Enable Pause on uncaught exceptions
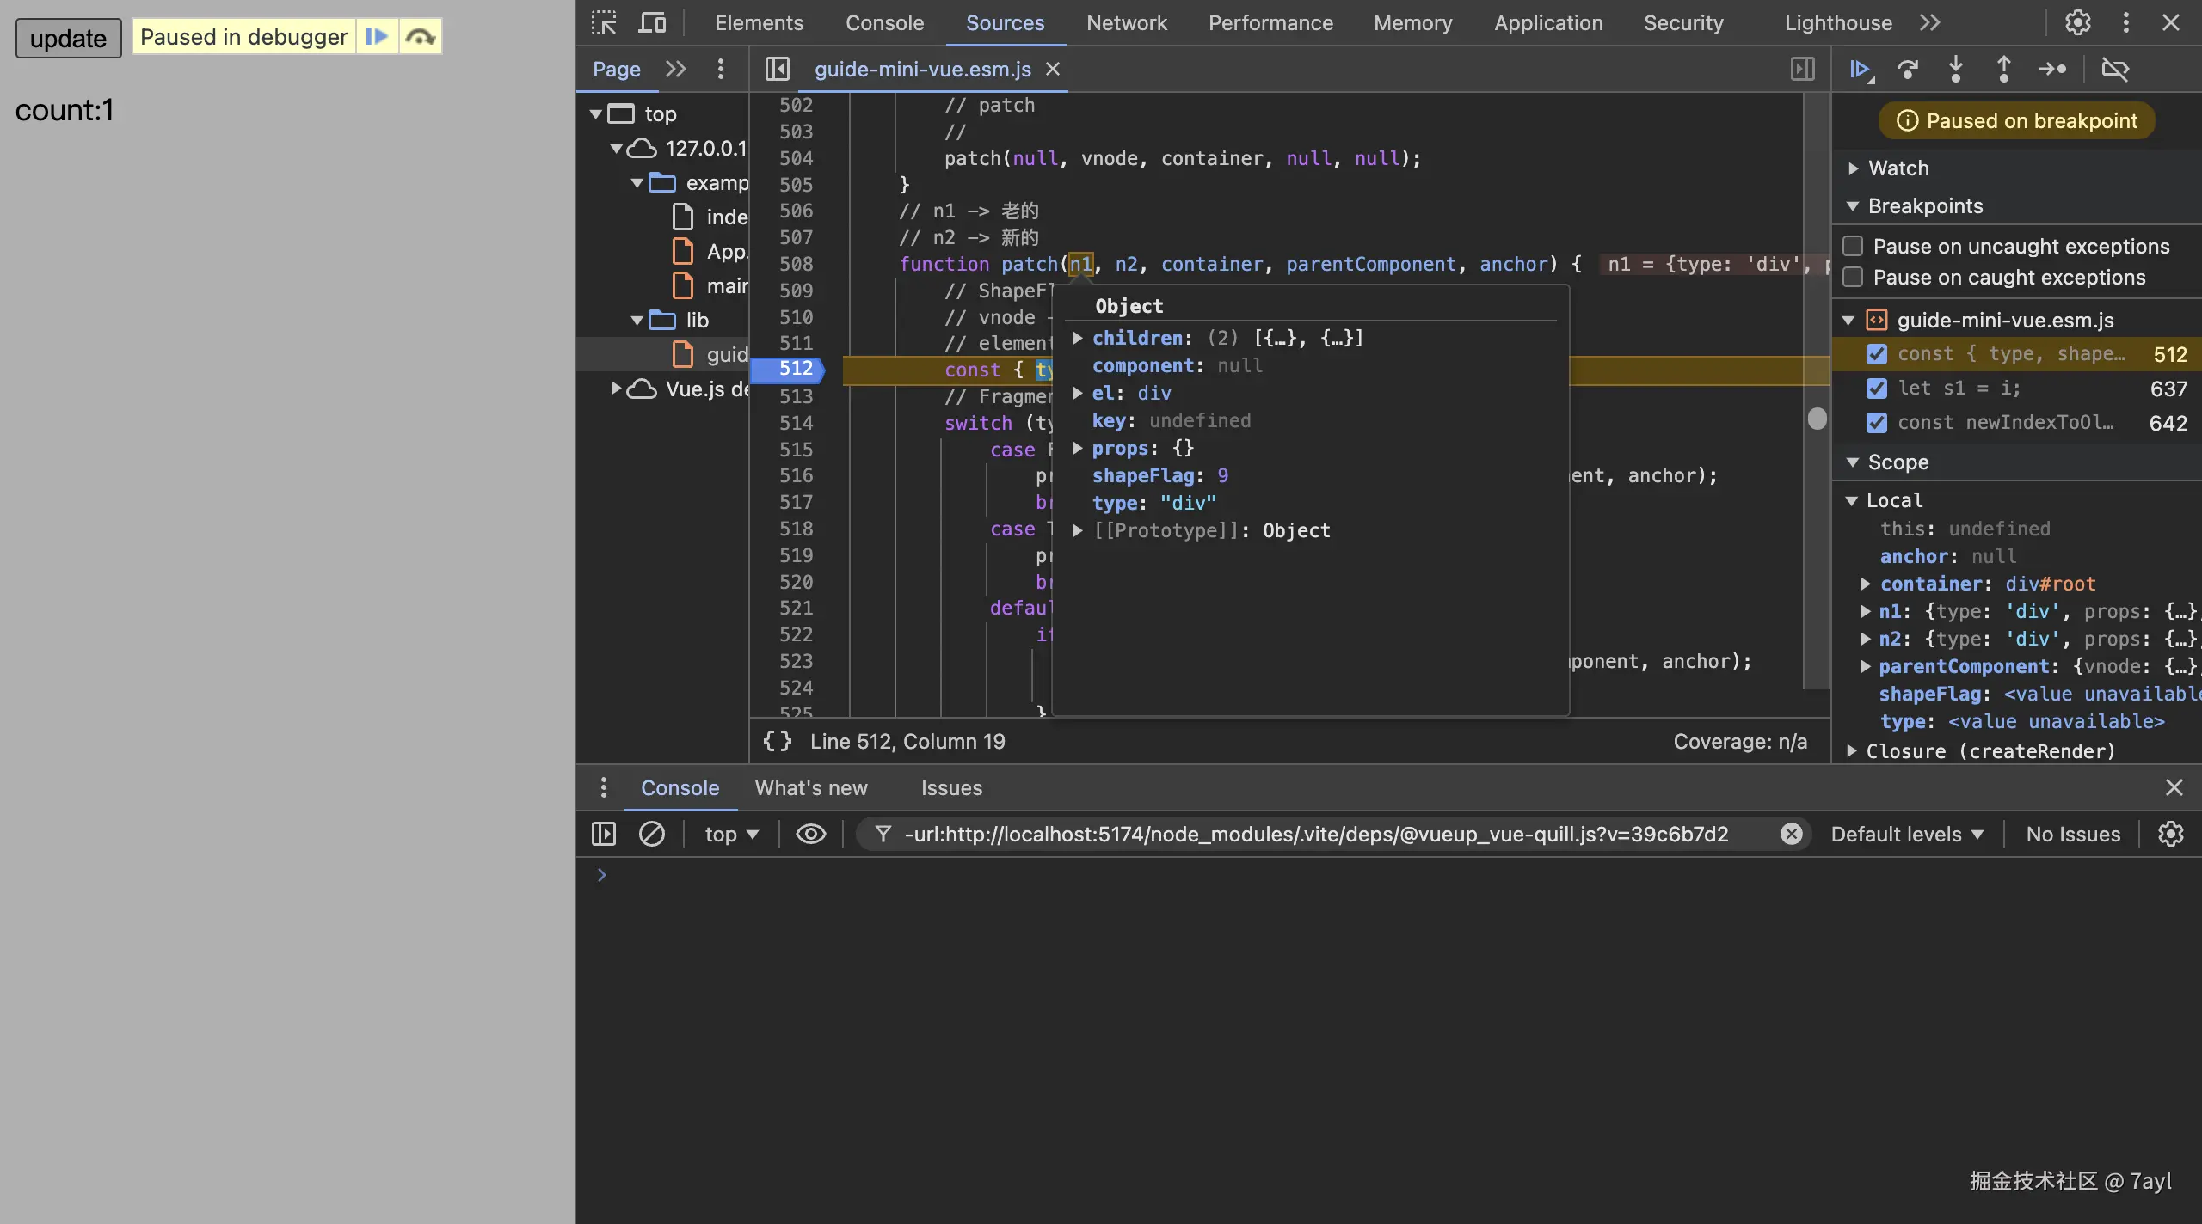 [x=1854, y=247]
